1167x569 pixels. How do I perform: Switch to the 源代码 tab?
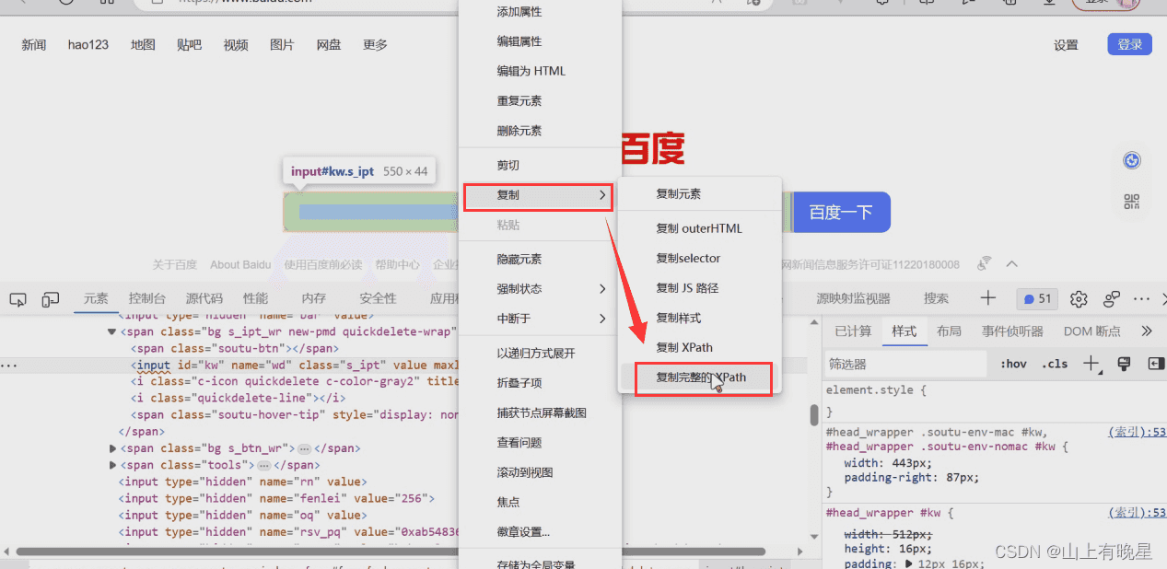[x=204, y=299]
